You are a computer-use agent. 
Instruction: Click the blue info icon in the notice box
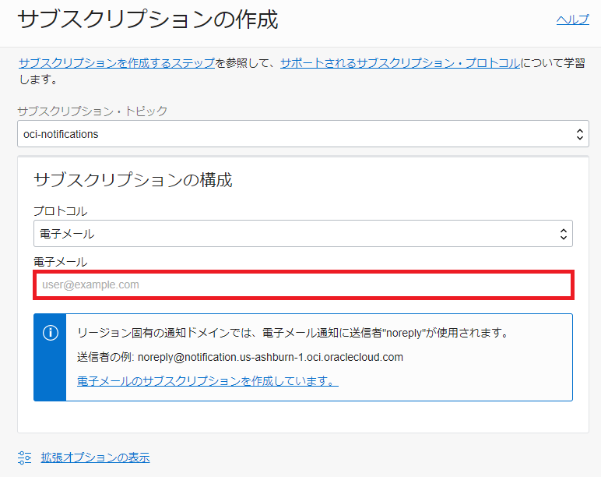pyautogui.click(x=50, y=333)
